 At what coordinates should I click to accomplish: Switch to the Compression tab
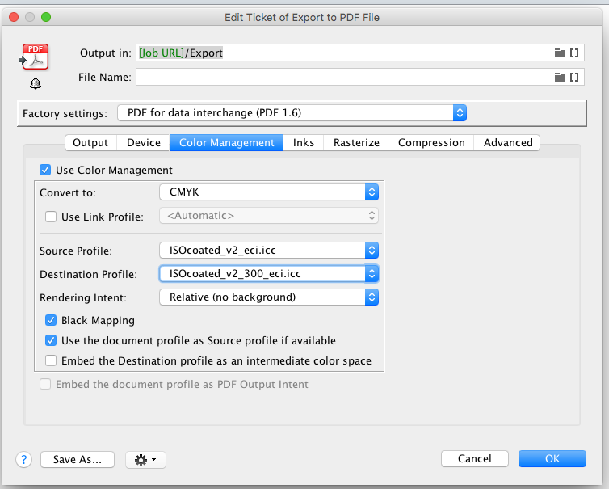(x=431, y=142)
